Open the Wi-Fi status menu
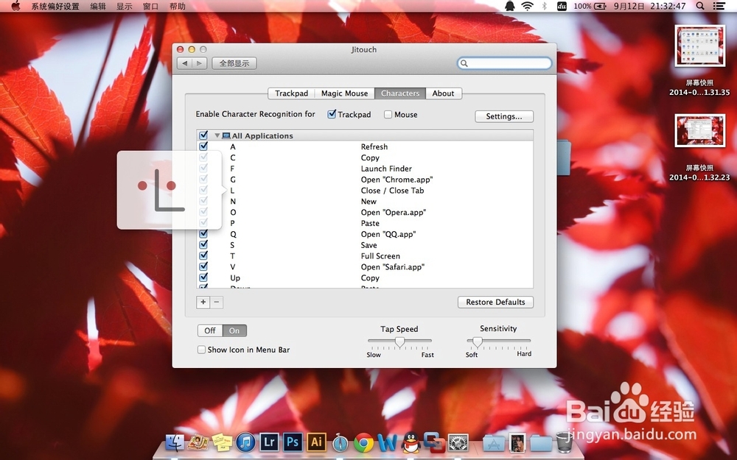The height and width of the screenshot is (460, 737). tap(528, 6)
